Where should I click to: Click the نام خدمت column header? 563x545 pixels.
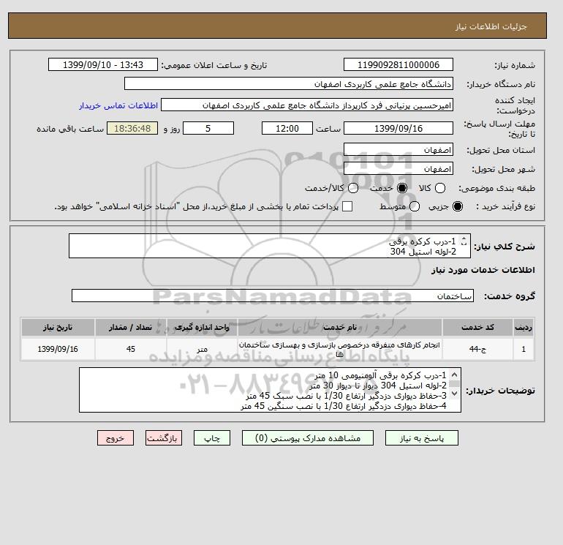pyautogui.click(x=340, y=327)
